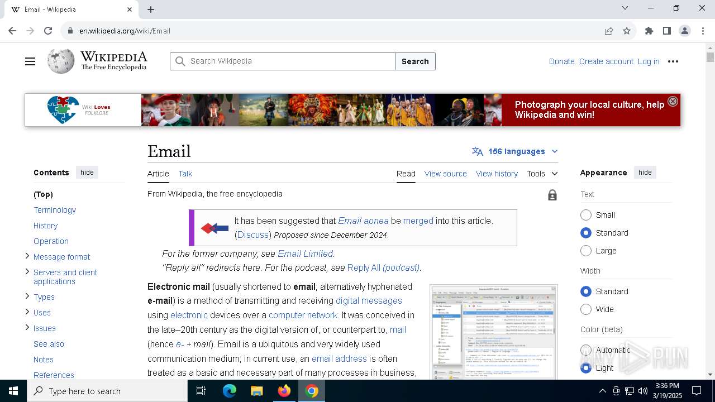Open the View source tab

[445, 174]
